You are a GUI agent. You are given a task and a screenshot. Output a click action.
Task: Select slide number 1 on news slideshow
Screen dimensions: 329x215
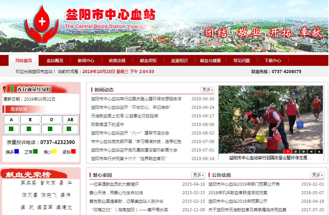click(287, 152)
